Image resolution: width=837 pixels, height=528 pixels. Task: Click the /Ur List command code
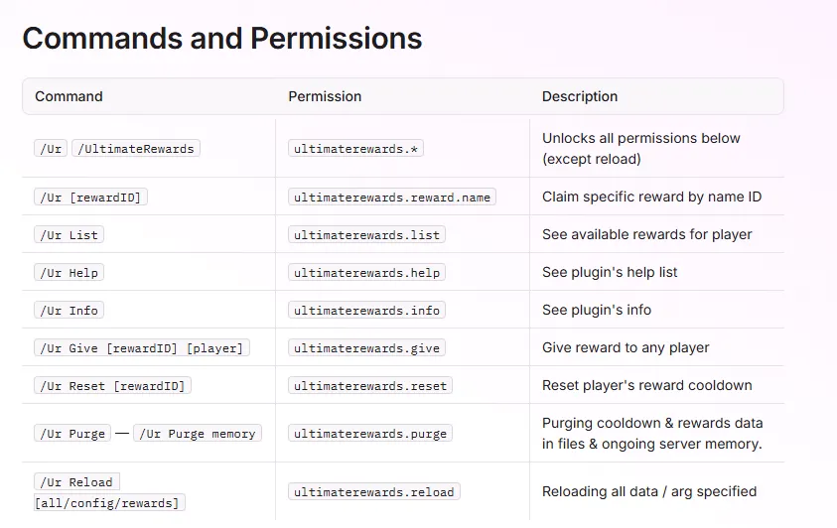(x=70, y=234)
